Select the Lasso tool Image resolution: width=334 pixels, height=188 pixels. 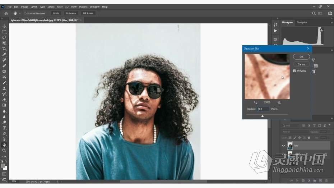point(4,37)
